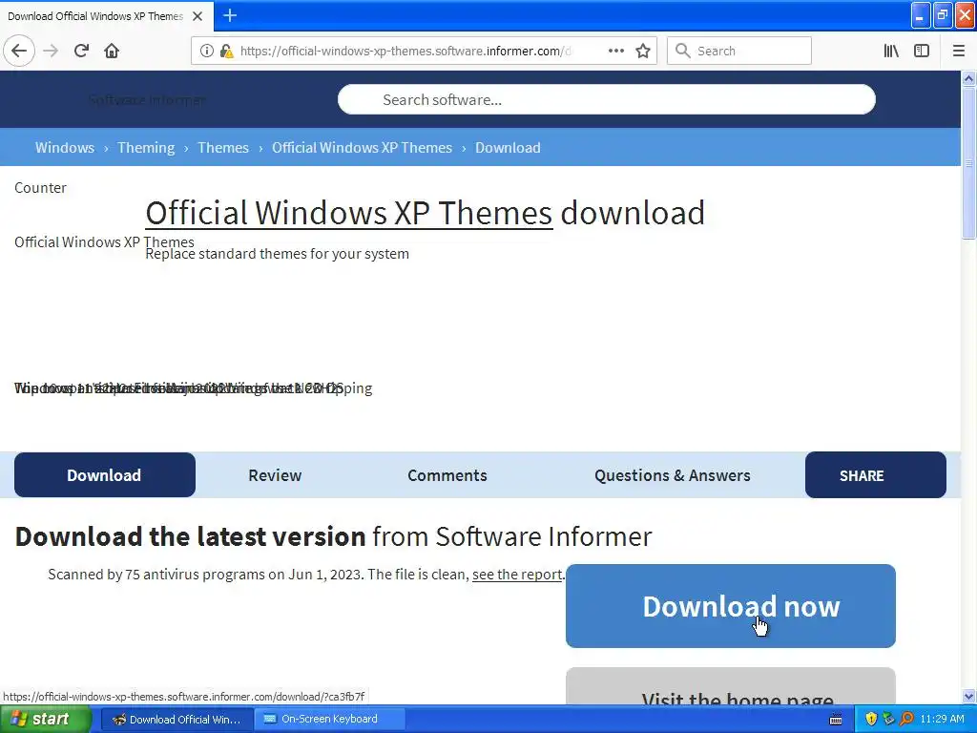Click the Search software field
Viewport: 977px width, 733px height.
[606, 99]
